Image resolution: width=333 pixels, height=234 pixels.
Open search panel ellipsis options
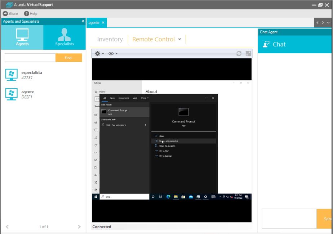click(206, 98)
